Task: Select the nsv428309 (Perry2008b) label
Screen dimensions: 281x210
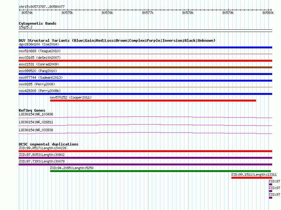Action: [40, 91]
